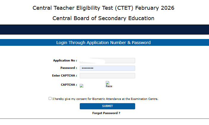Click the masked password dots
Image resolution: width=209 pixels, height=125 pixels.
[87, 68]
